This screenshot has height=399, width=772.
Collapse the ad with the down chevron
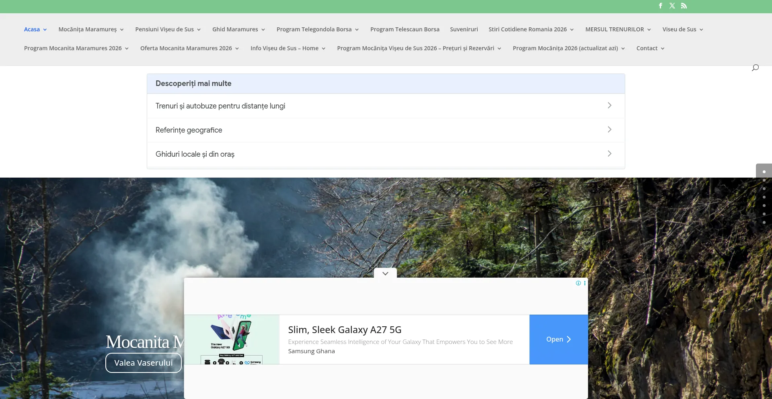coord(385,273)
